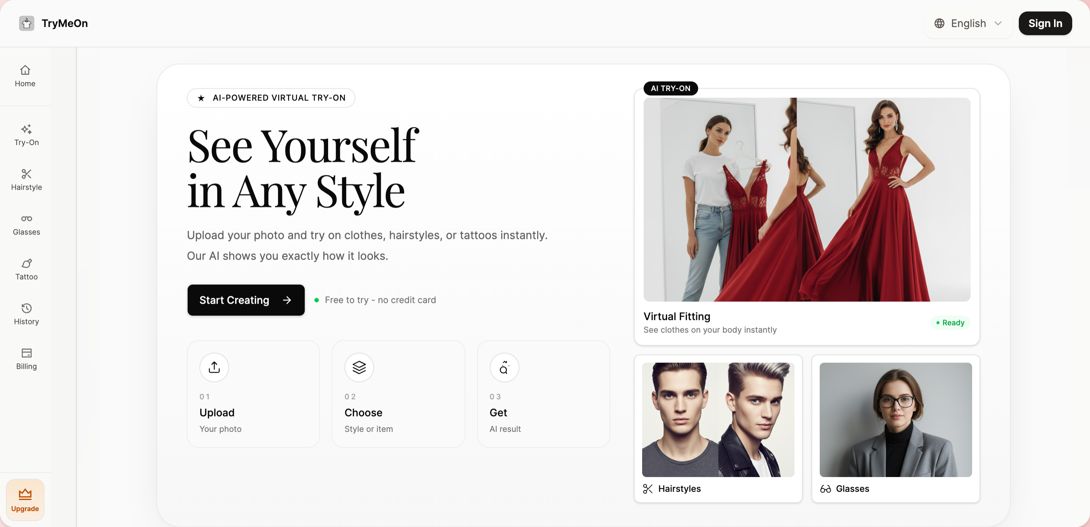Open the English language dropdown
This screenshot has height=527, width=1090.
coord(968,23)
